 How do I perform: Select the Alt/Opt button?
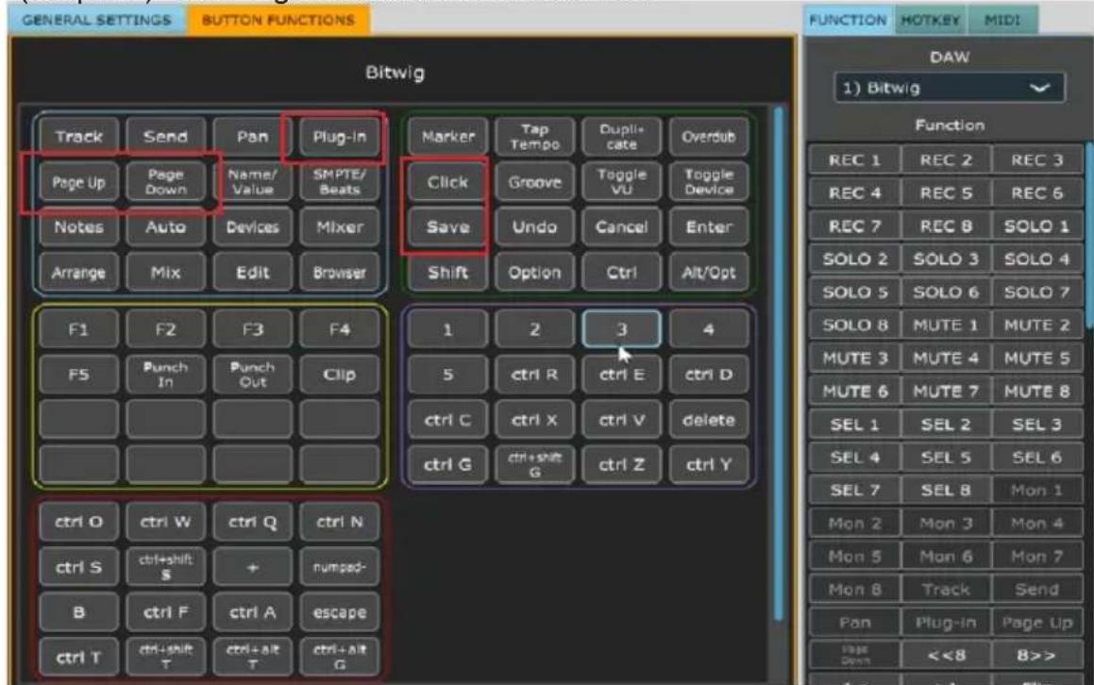(x=708, y=273)
